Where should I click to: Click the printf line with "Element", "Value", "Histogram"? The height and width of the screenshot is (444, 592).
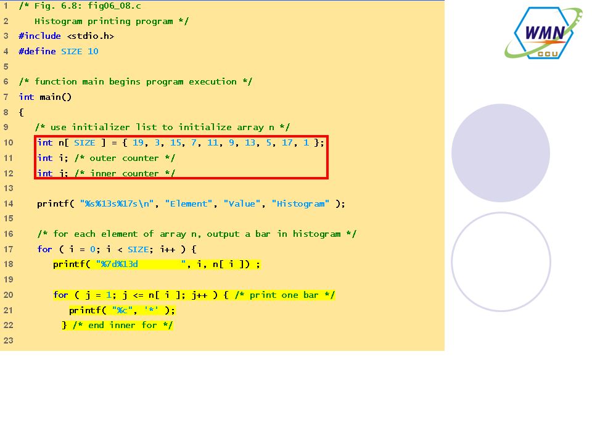(x=191, y=204)
